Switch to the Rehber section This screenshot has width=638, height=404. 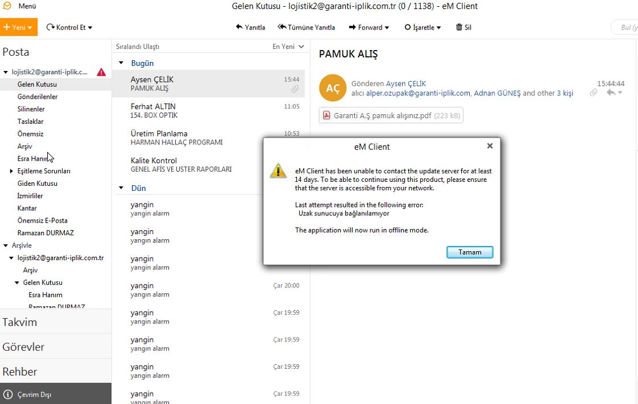56,372
